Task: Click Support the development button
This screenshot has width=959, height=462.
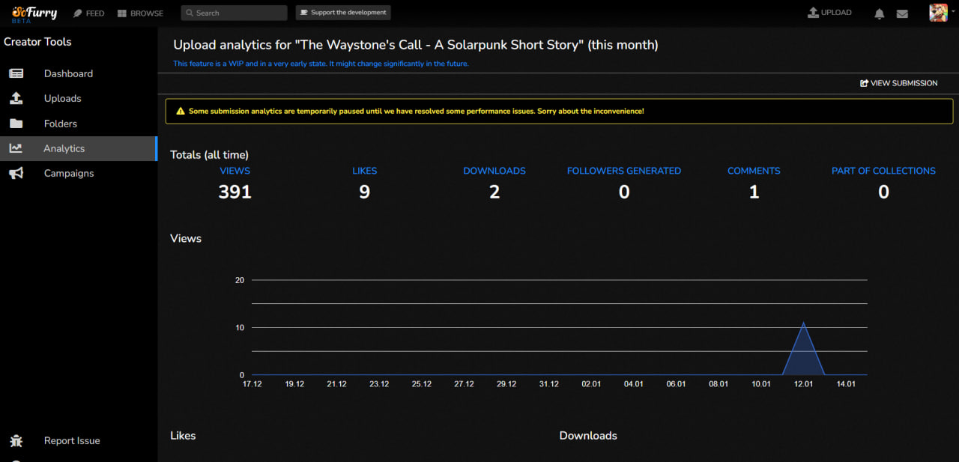Action: coord(343,13)
